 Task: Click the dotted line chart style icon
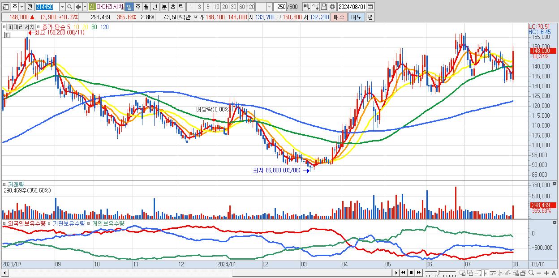[477, 273]
